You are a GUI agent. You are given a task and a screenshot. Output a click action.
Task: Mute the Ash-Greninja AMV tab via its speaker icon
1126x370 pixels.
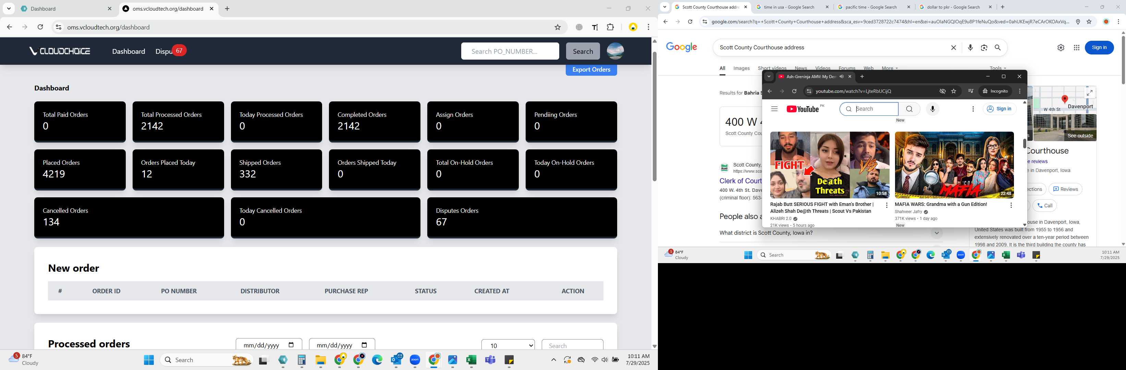[842, 76]
